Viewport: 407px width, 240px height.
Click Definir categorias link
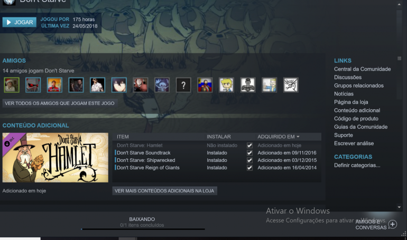click(357, 166)
